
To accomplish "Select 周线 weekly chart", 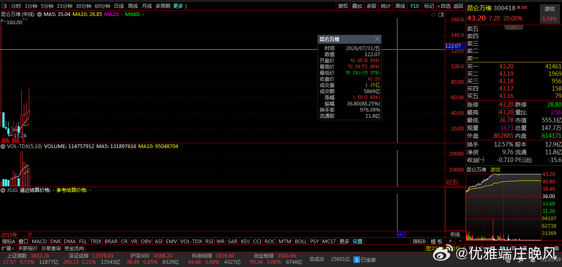I will pos(133,6).
